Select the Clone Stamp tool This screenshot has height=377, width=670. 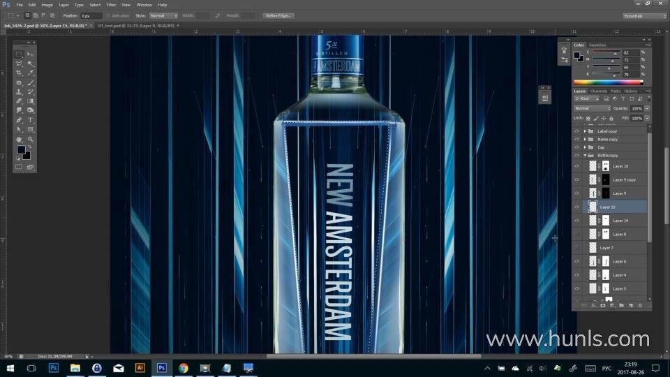tap(19, 92)
